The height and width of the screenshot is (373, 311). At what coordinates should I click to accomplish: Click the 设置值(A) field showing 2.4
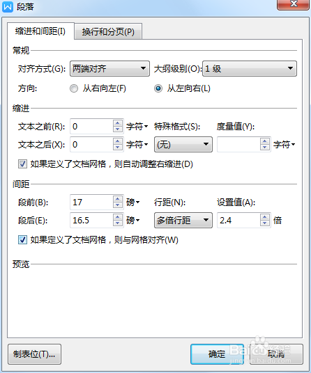[238, 221]
